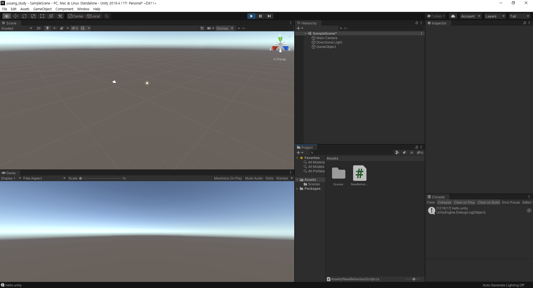This screenshot has height=288, width=533.
Task: Collapse the SampleScene hierarchy arrow
Action: pos(306,34)
